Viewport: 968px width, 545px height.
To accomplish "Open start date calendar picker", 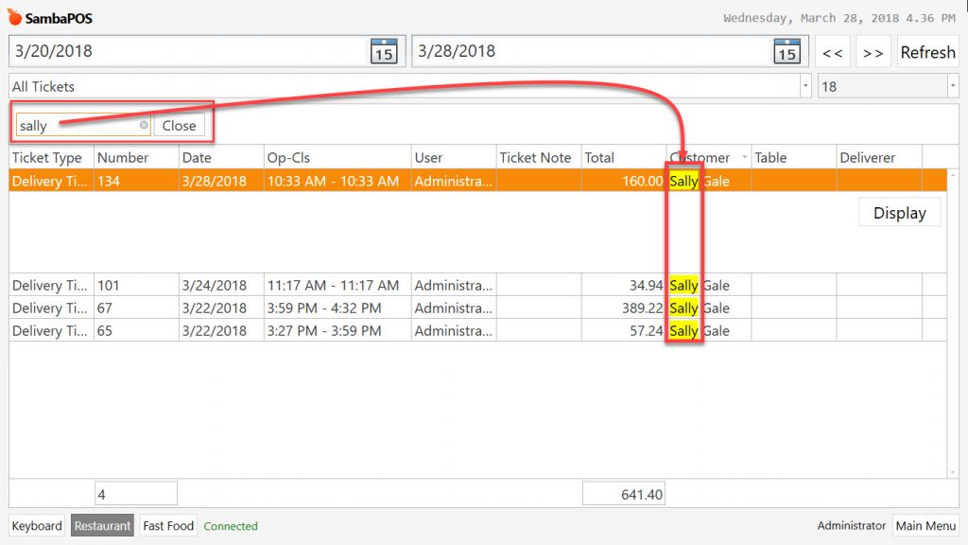I will 384,51.
